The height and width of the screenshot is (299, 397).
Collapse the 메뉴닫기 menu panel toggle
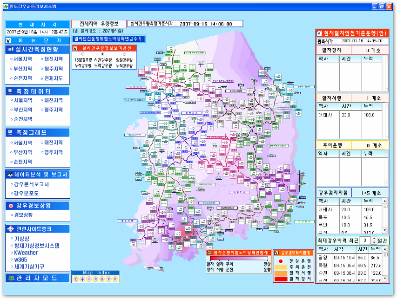click(8, 41)
